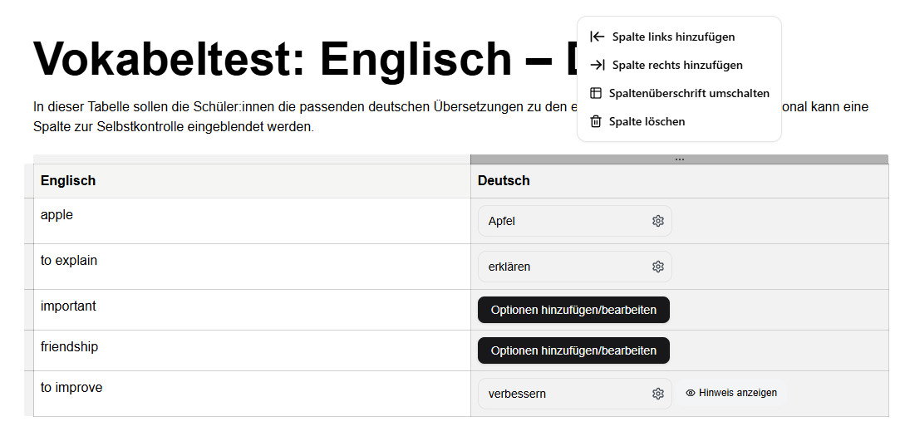
Task: Click the trash icon for Spalte löschen
Action: [596, 121]
